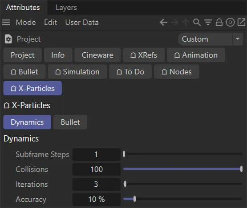247x208 pixels.
Task: Open the Mode menu
Action: click(26, 22)
